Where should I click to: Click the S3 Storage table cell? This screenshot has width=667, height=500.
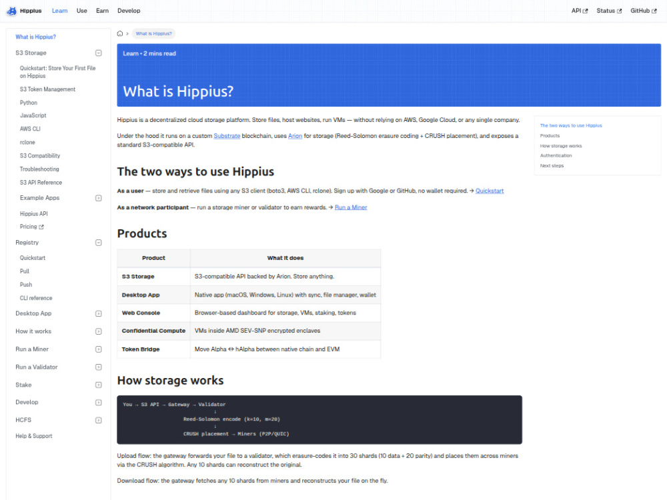153,277
